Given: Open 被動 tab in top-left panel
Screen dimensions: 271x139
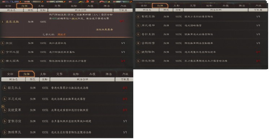Looking at the screenshot, I should pyautogui.click(x=74, y=6).
